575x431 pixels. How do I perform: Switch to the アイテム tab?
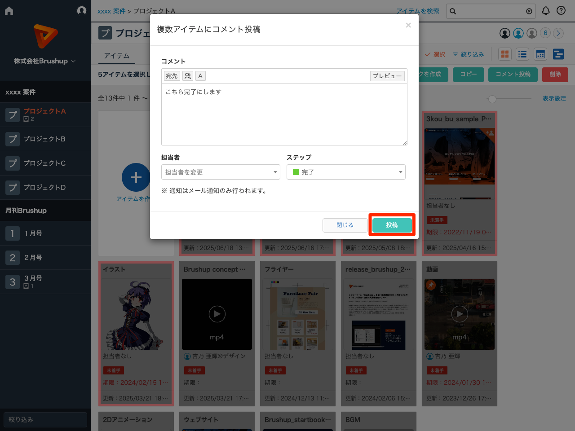click(x=117, y=56)
